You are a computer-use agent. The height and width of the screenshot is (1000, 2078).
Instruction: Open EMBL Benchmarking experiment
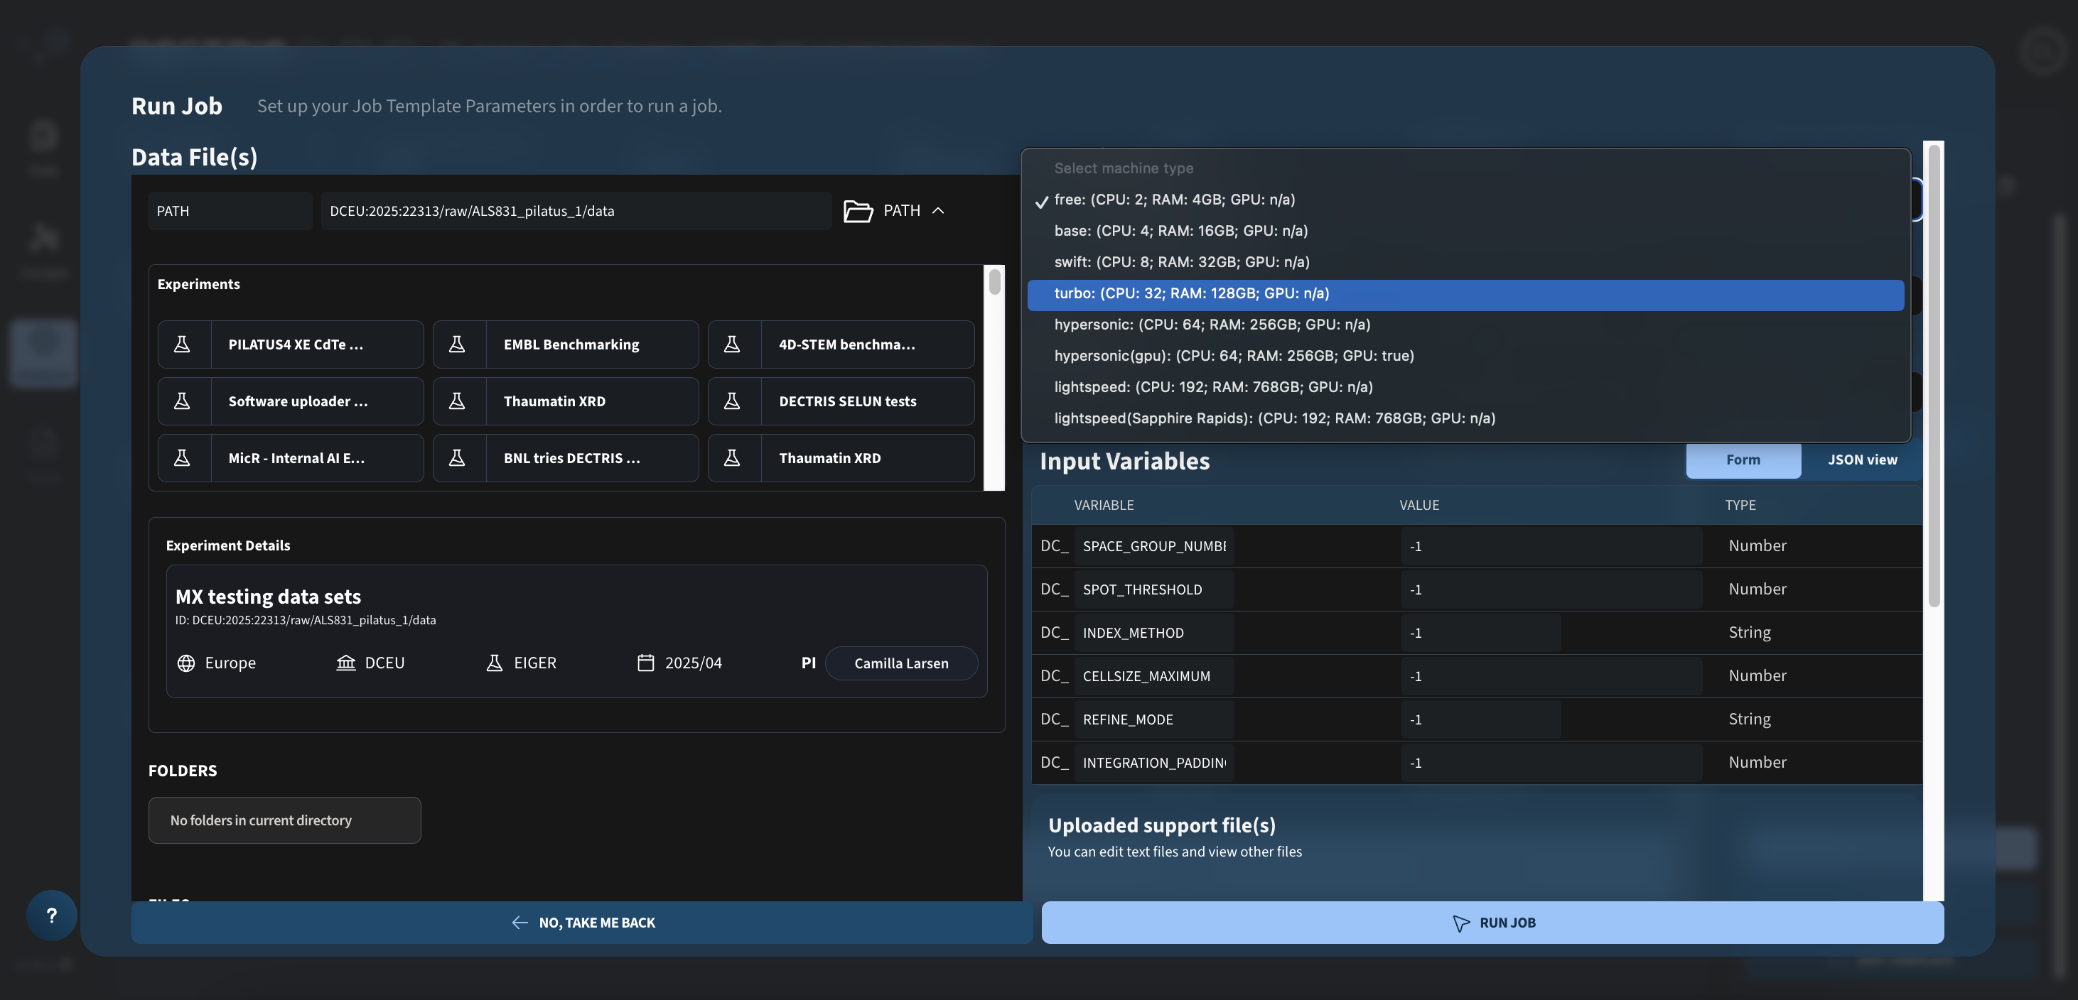(566, 344)
